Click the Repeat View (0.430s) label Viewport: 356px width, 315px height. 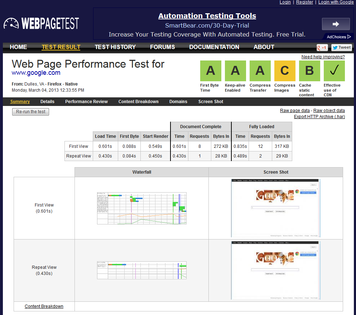click(x=44, y=270)
